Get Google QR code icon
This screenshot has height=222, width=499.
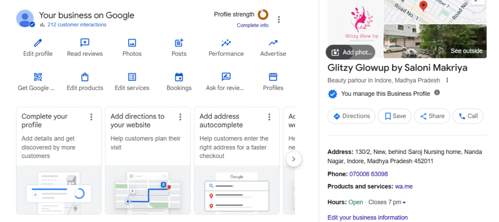38,77
